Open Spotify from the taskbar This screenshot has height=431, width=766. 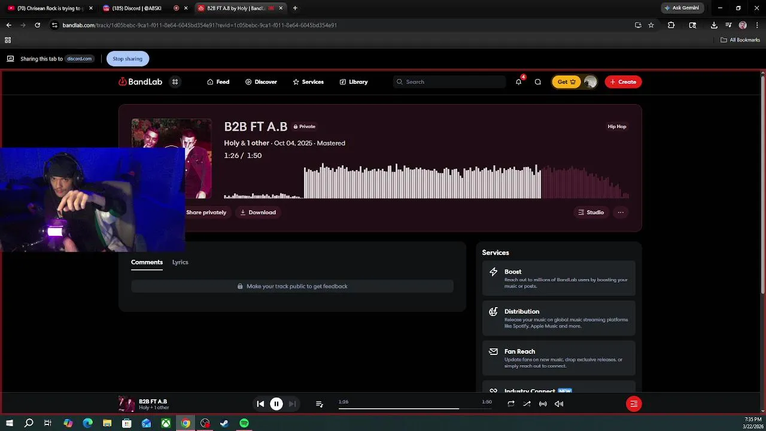244,423
